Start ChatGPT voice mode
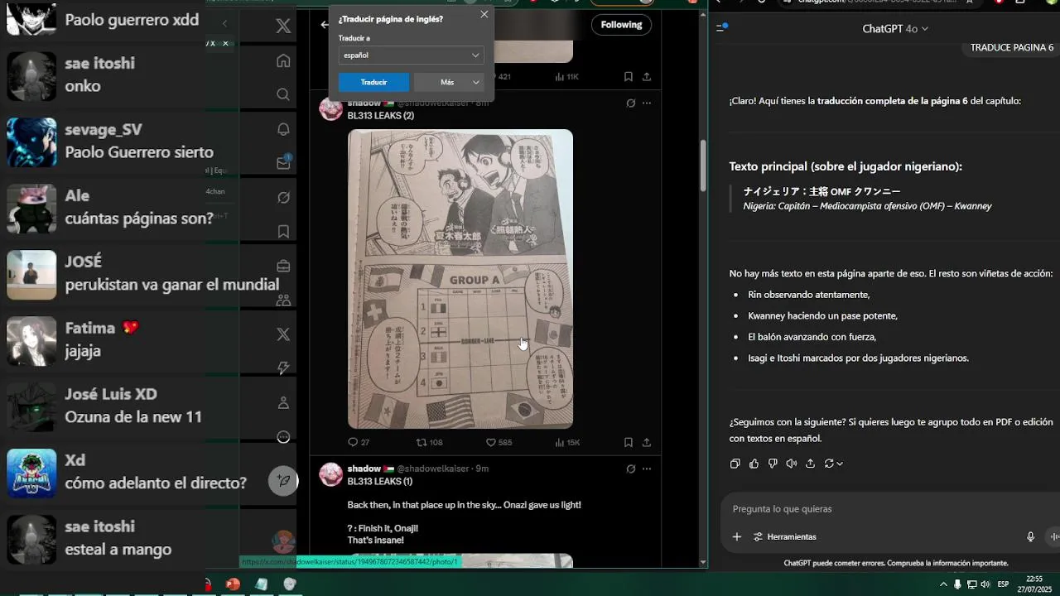 point(1054,536)
